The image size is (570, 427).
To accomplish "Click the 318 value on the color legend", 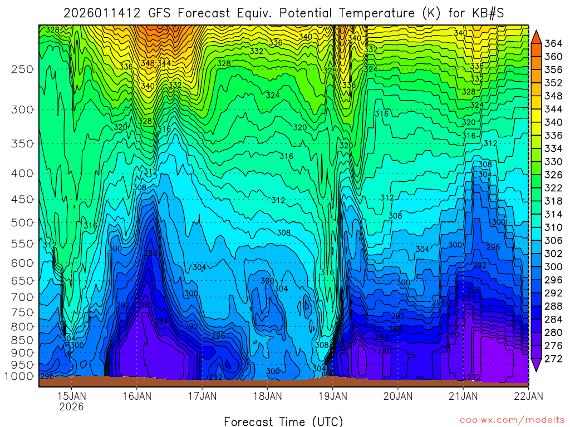I will coord(553,201).
